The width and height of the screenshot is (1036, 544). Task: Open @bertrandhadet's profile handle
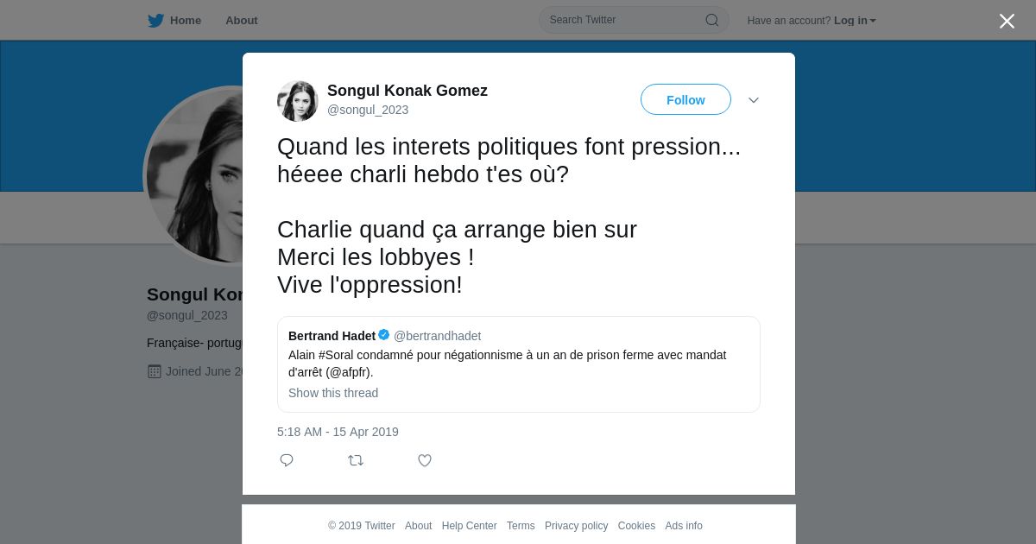[x=438, y=336]
